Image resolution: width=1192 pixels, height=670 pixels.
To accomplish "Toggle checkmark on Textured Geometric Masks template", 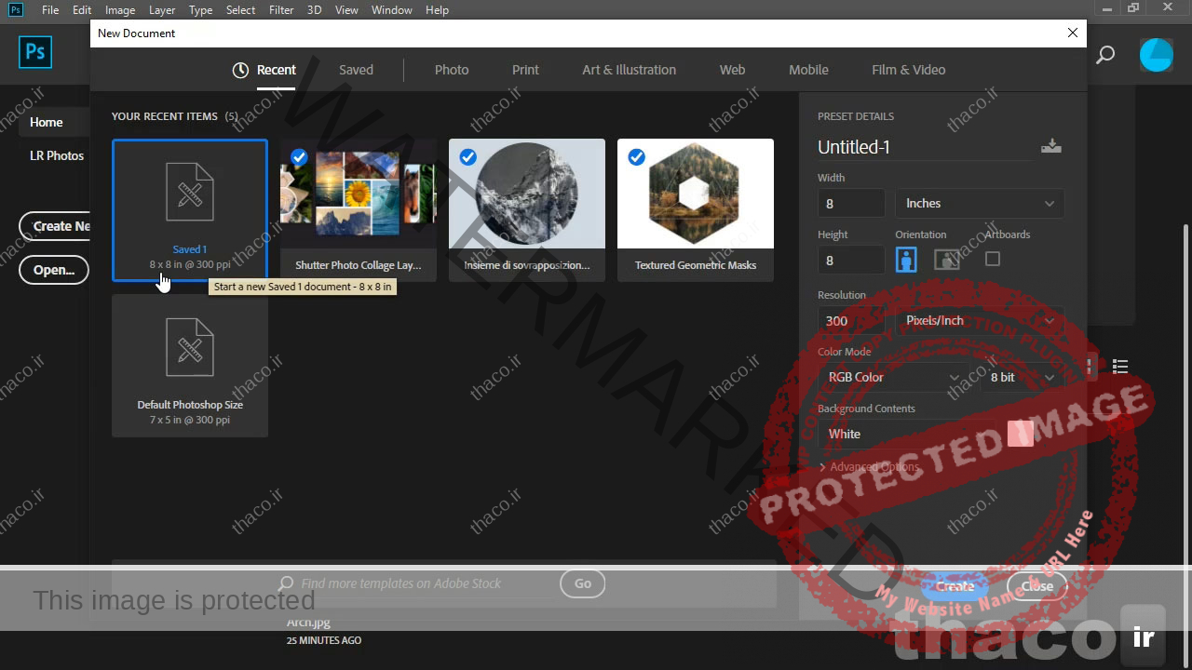I will 636,157.
